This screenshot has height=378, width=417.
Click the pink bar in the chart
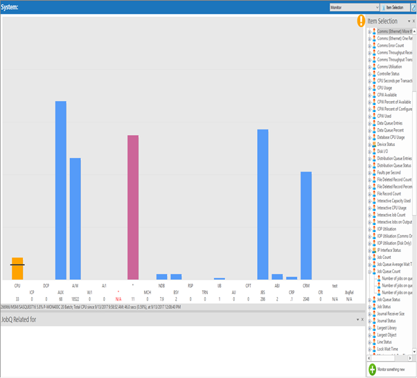pyautogui.click(x=133, y=206)
